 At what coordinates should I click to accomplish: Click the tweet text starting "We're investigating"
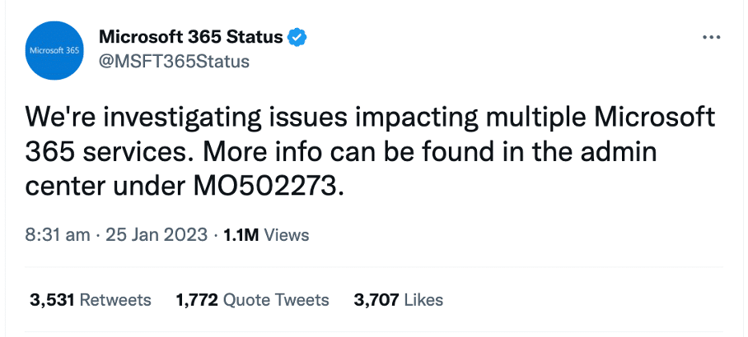click(370, 151)
